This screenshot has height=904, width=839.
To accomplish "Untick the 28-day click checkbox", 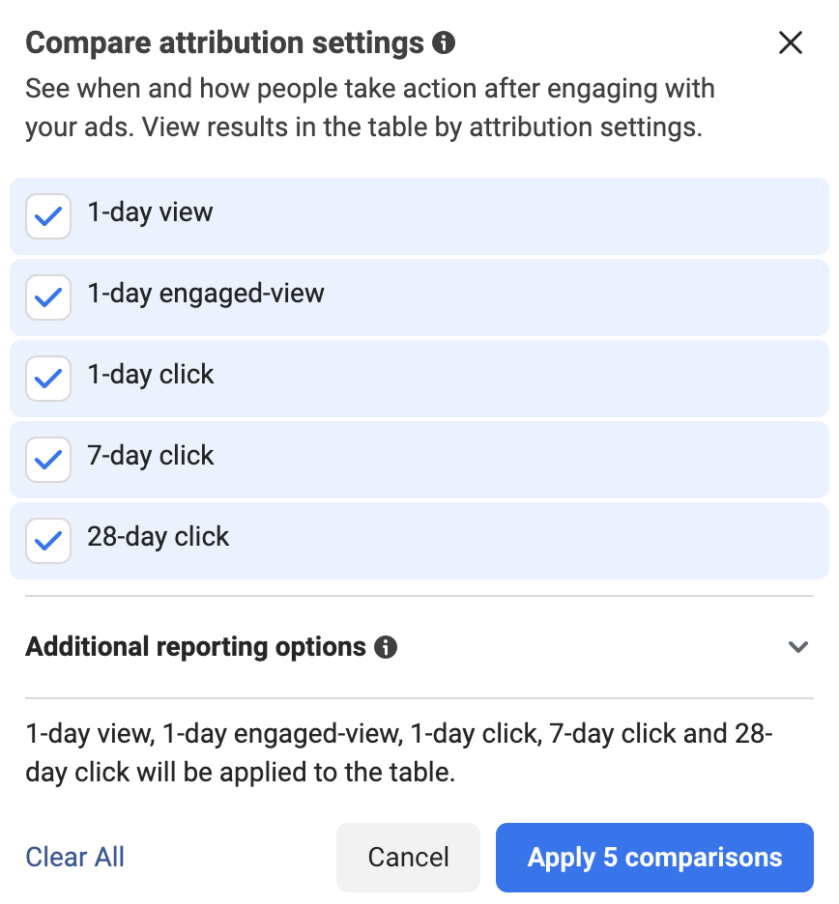I will point(48,541).
